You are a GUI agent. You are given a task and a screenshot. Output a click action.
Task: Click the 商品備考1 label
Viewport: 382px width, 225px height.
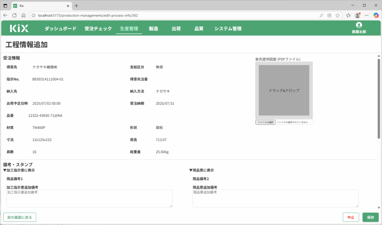pyautogui.click(x=15, y=179)
